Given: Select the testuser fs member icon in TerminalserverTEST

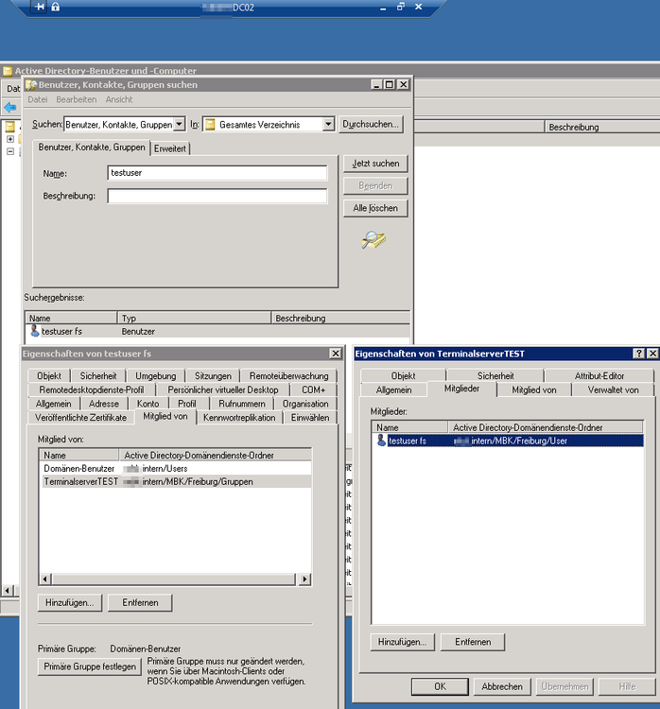Looking at the screenshot, I should tap(382, 441).
